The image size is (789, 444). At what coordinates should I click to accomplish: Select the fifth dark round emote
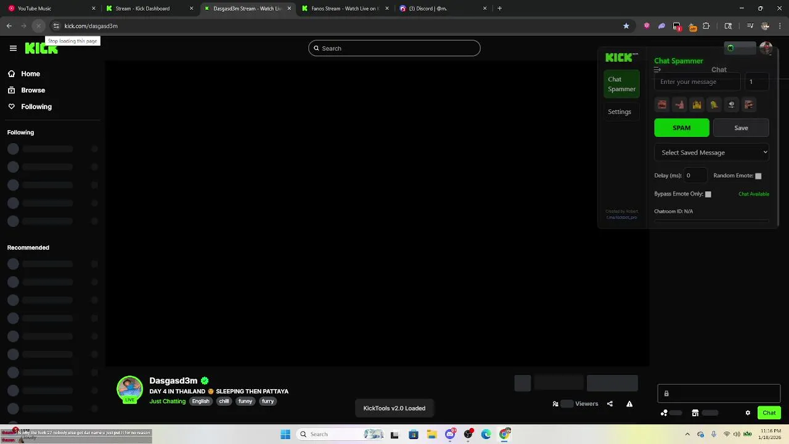click(x=731, y=104)
